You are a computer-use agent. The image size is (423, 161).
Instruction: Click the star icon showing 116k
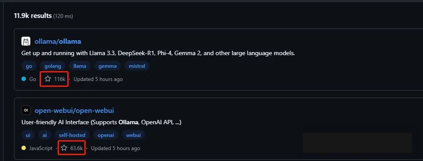pyautogui.click(x=48, y=79)
